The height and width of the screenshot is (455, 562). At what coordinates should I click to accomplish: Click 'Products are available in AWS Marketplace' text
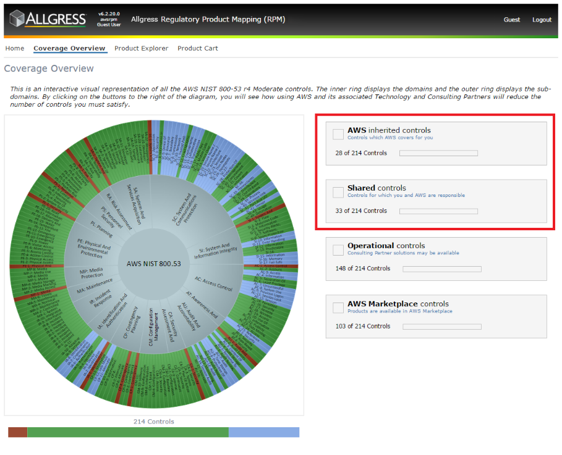tap(400, 311)
